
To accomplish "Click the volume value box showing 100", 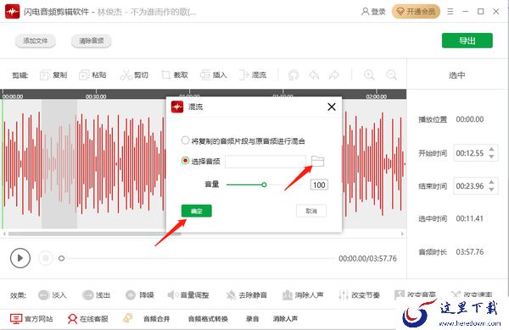I will pyautogui.click(x=319, y=184).
